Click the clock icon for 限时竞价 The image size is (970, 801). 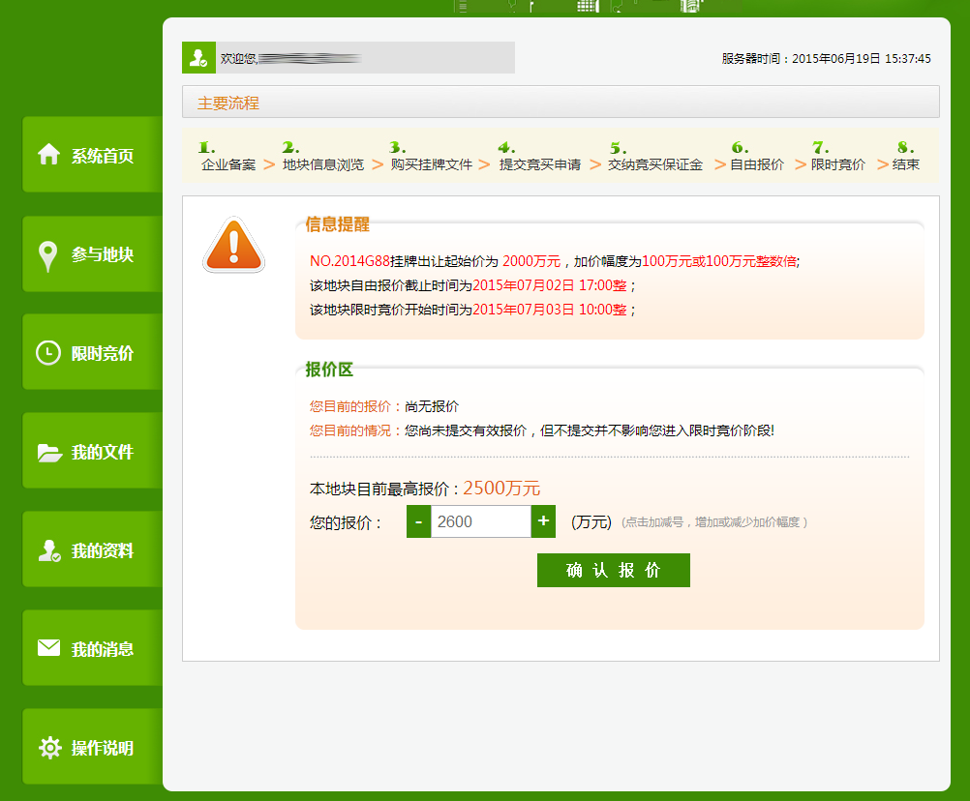point(47,353)
